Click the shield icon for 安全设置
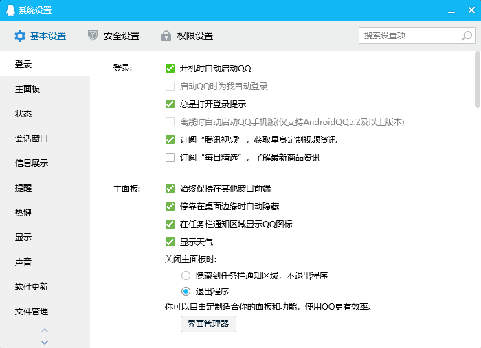The height and width of the screenshot is (348, 481). [93, 36]
